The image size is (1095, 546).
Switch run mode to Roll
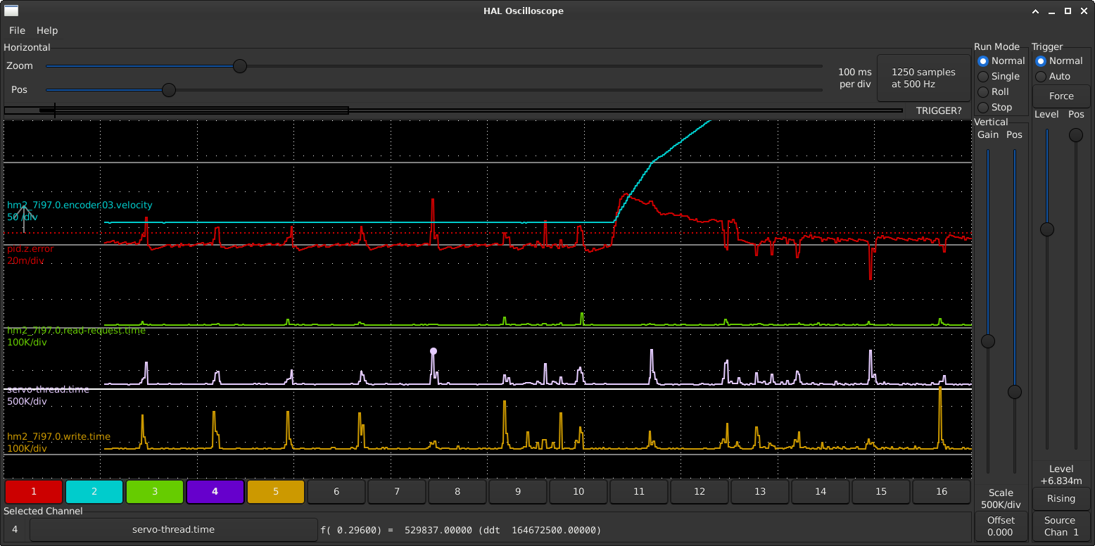pyautogui.click(x=983, y=91)
